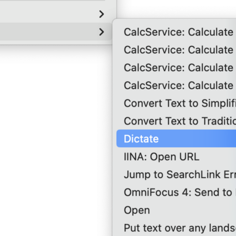This screenshot has height=236, width=236.
Task: Select the second CalcService: Calculate entry
Action: coord(176,50)
